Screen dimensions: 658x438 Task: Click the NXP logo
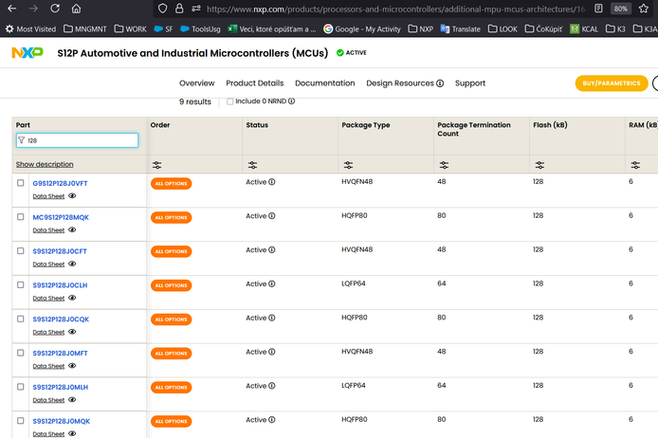pos(27,53)
